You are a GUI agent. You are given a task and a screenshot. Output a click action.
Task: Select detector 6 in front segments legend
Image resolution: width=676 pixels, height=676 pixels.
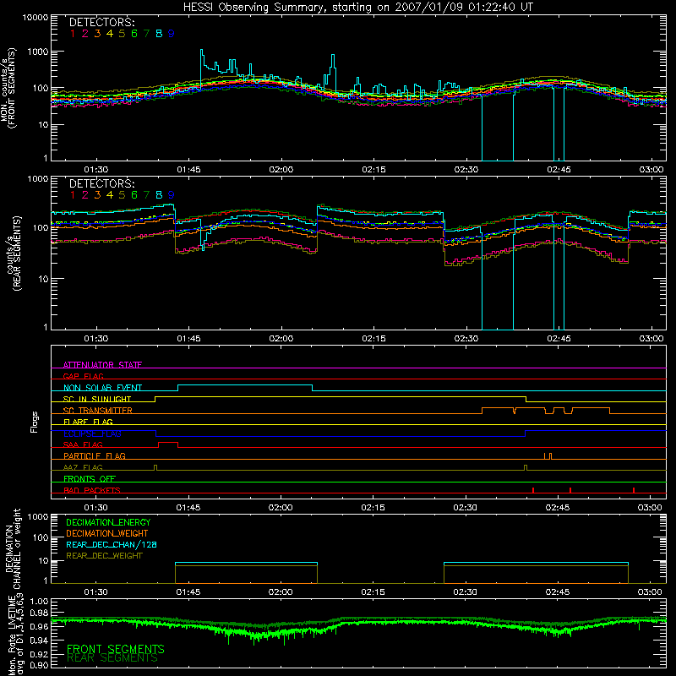coord(134,34)
